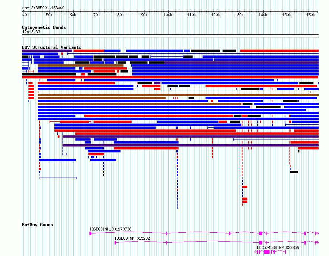
Task: Recenter on the 160k scale mark
Action: pyautogui.click(x=311, y=15)
